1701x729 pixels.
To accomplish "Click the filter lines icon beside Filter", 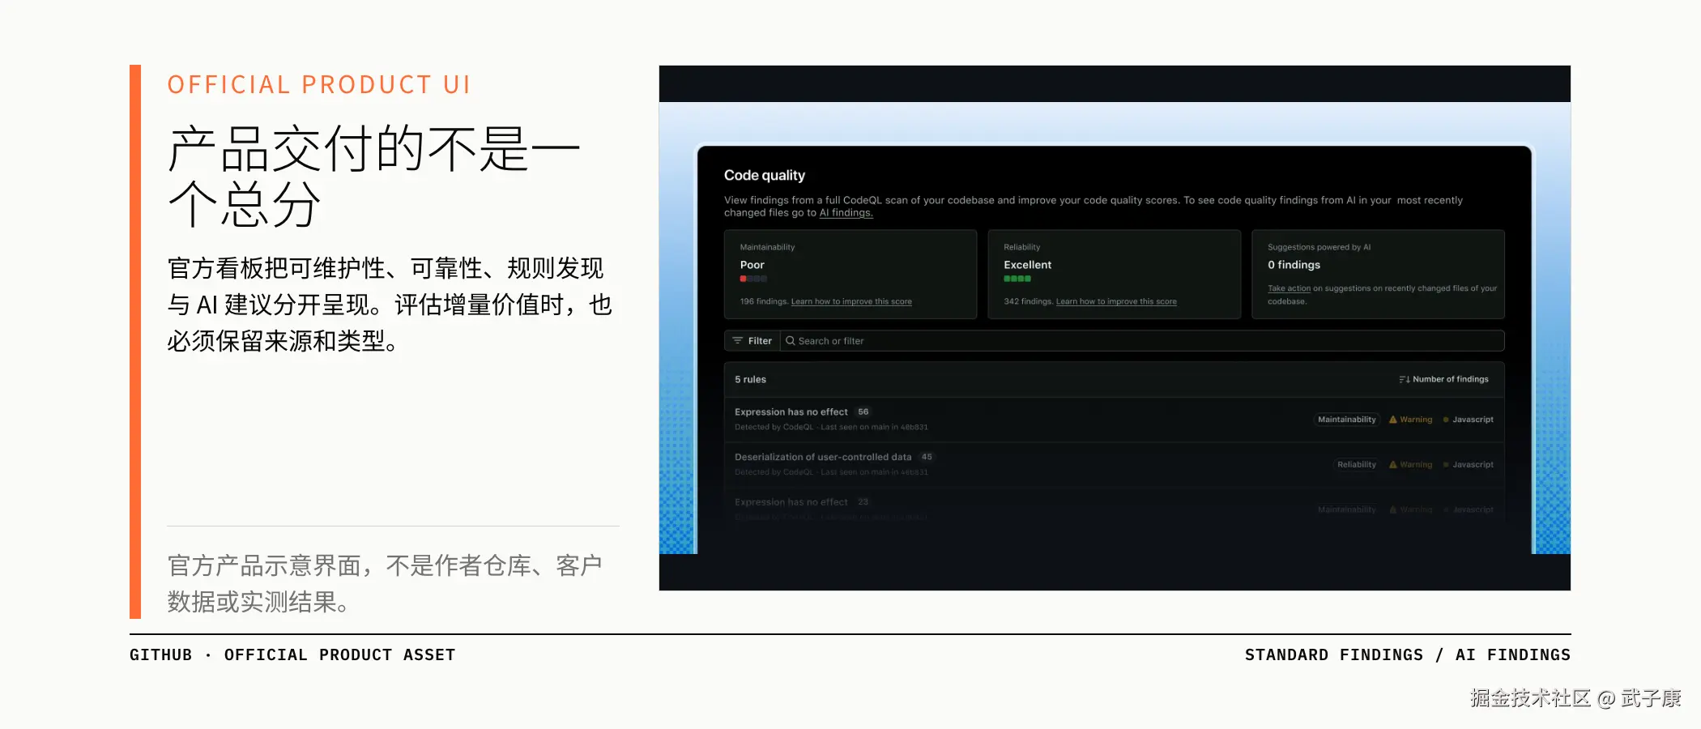I will [x=738, y=341].
